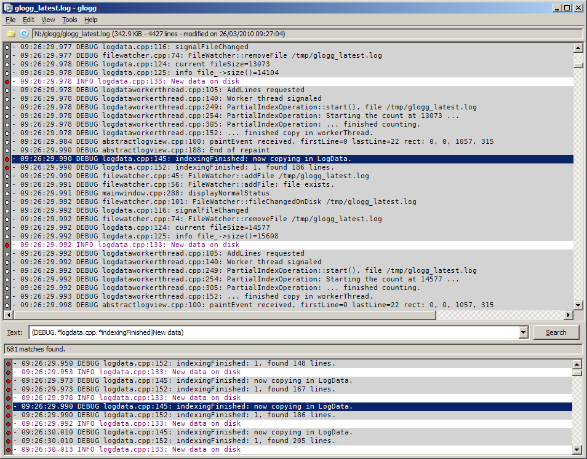The image size is (587, 459).
Task: Click the open file folder icon
Action: (x=10, y=34)
